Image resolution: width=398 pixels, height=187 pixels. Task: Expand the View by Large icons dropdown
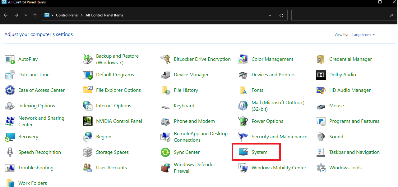363,35
